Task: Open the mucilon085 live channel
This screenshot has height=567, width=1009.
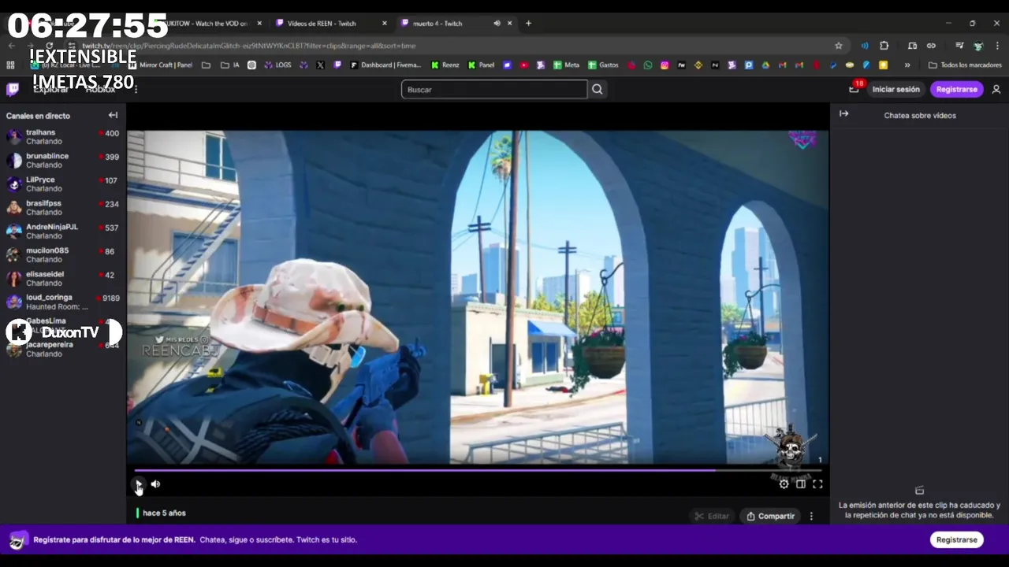Action: pos(63,255)
